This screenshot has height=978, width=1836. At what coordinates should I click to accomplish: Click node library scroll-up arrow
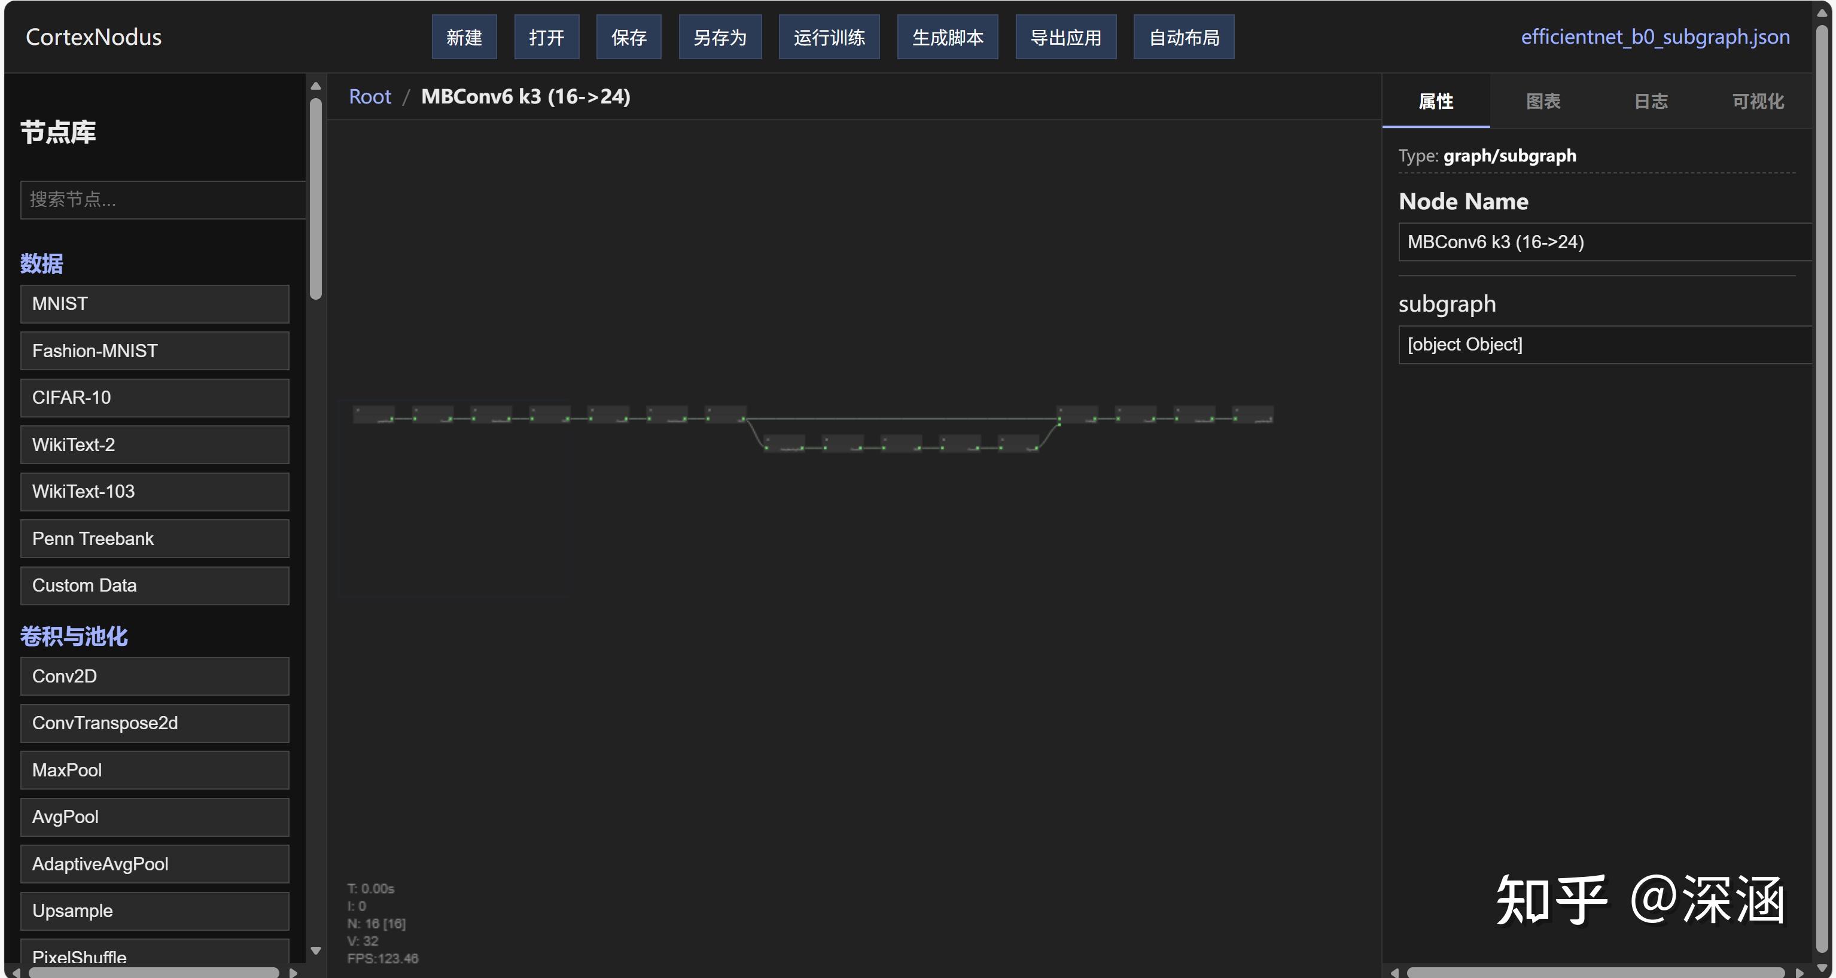pos(316,86)
